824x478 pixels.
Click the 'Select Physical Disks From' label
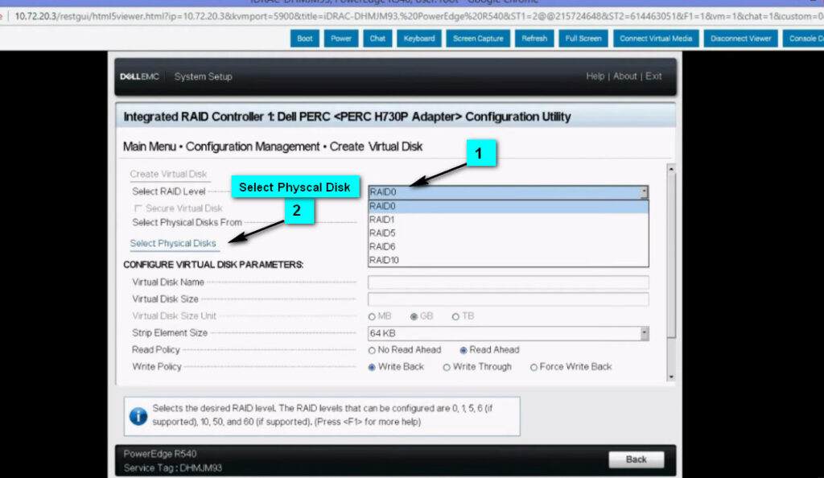pyautogui.click(x=187, y=223)
